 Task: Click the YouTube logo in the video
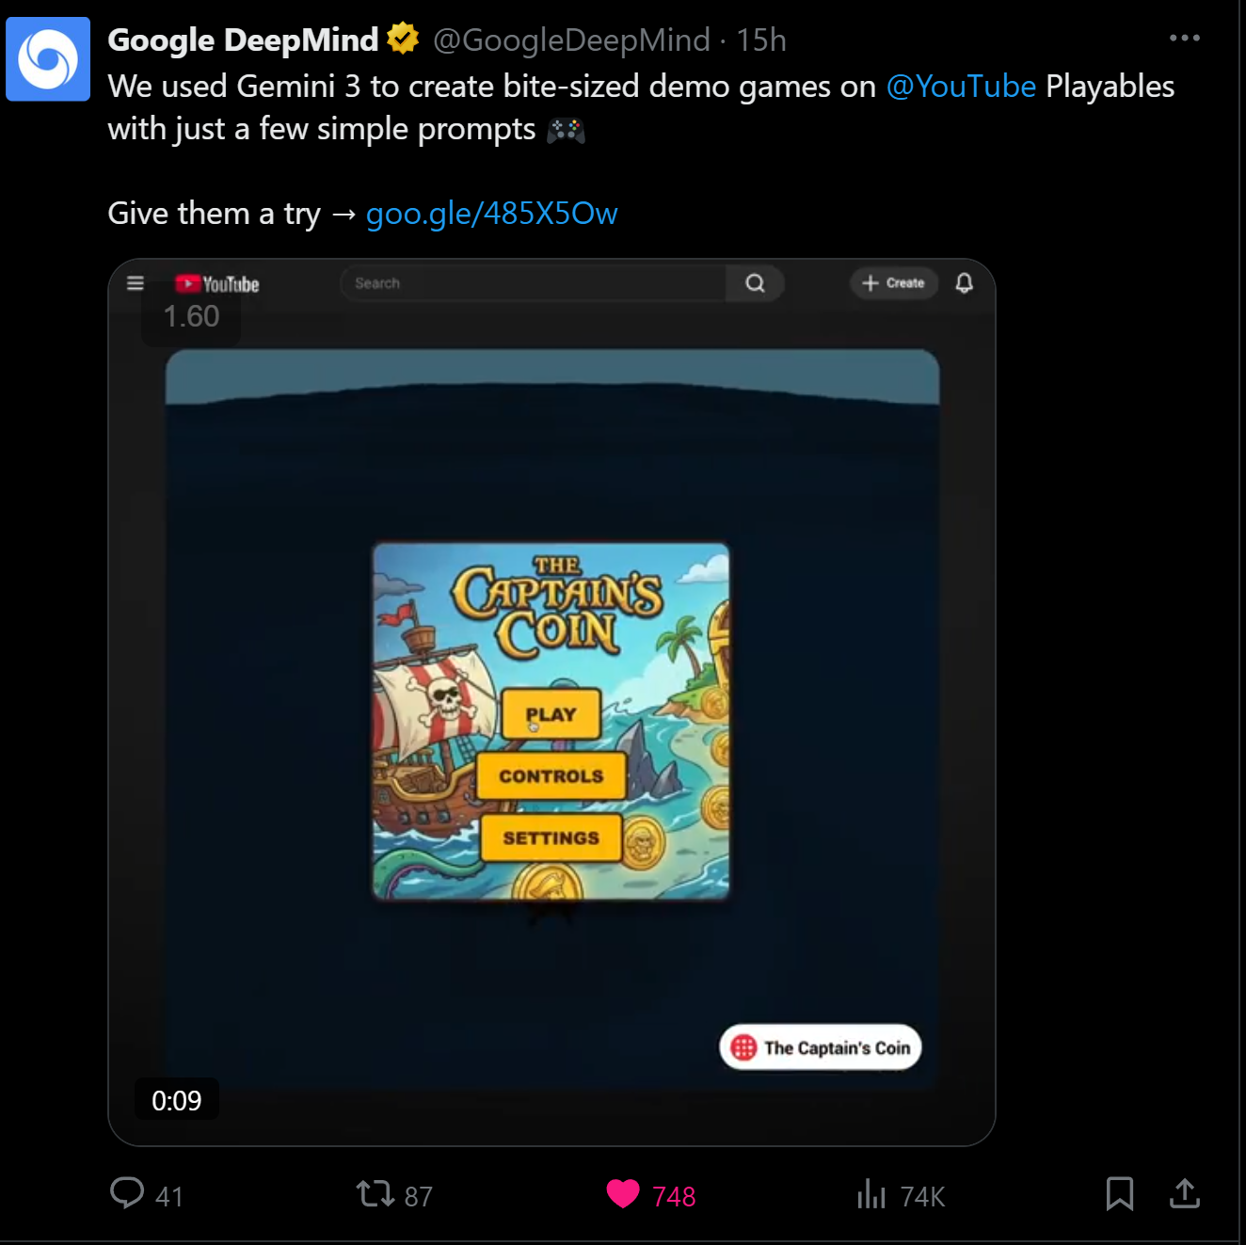[x=216, y=283]
